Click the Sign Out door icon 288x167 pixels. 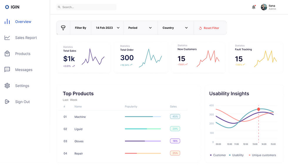7,102
